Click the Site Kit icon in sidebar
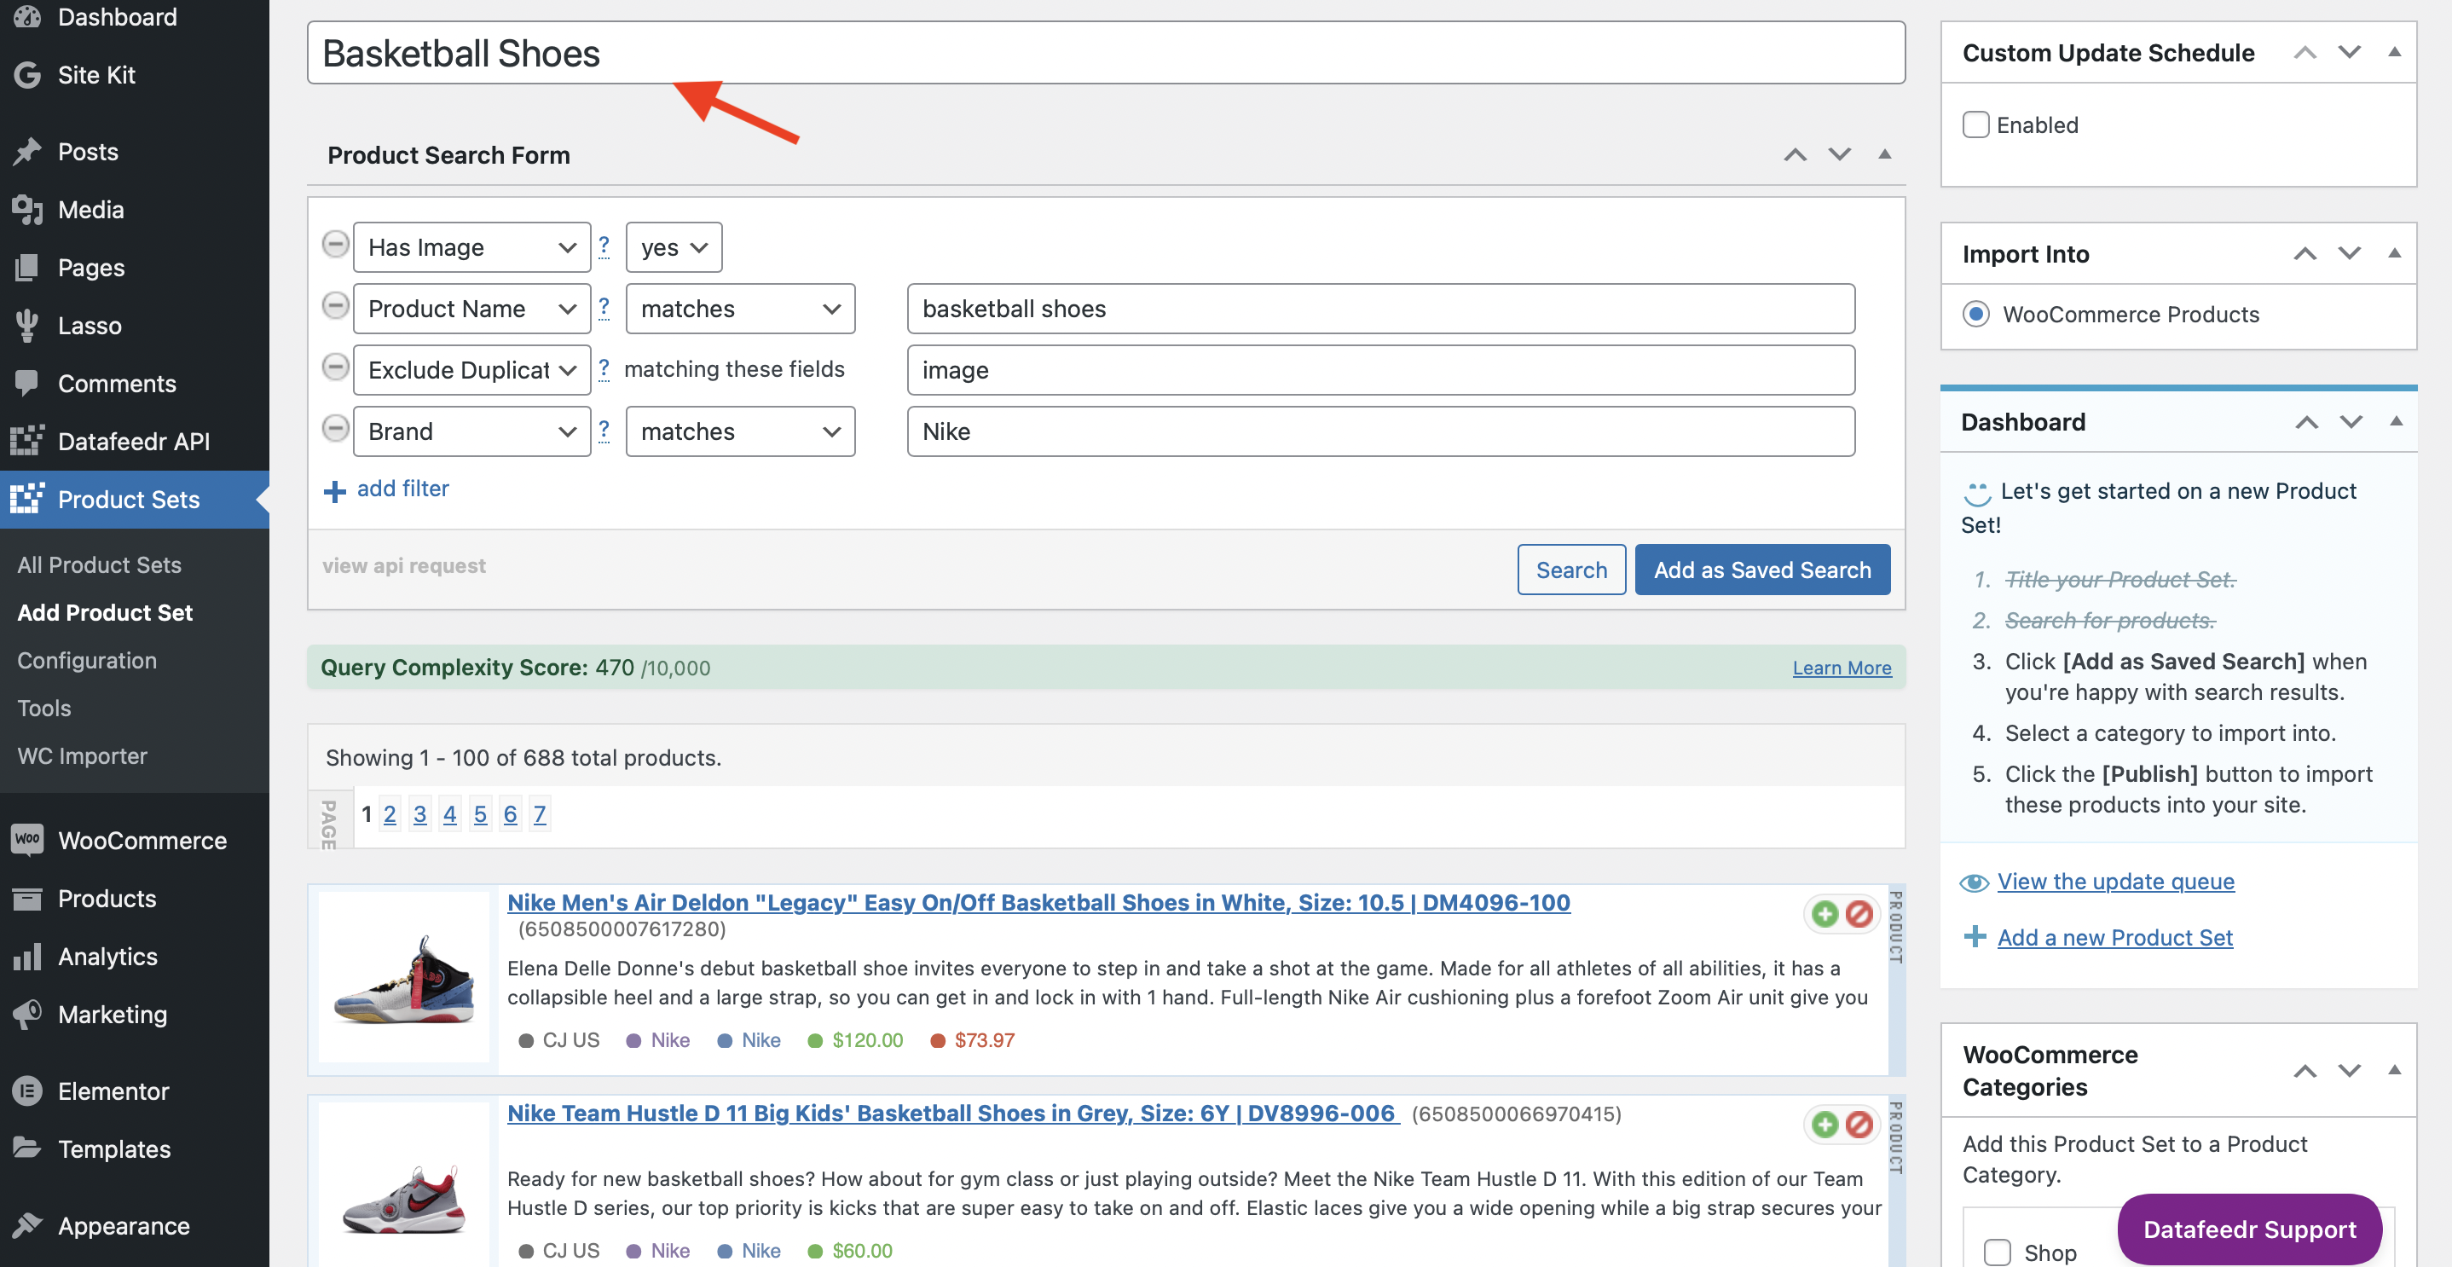 click(27, 74)
